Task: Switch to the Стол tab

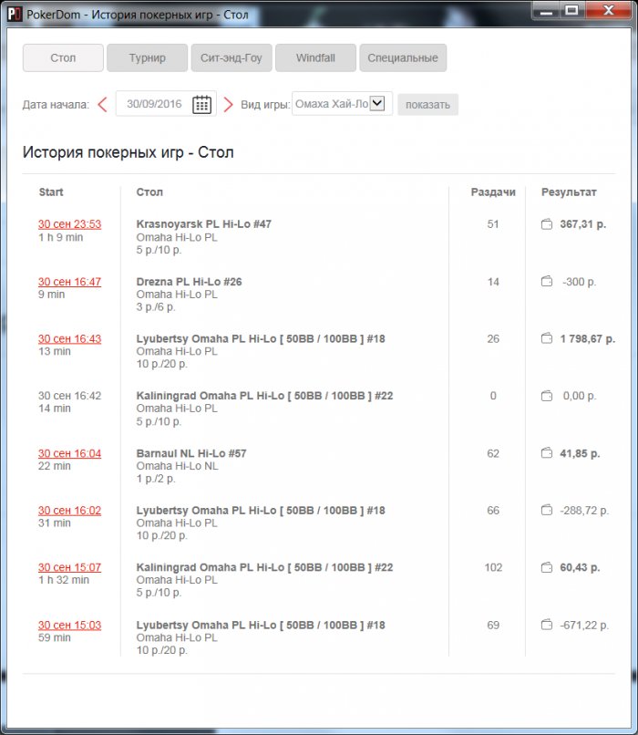Action: [x=63, y=57]
